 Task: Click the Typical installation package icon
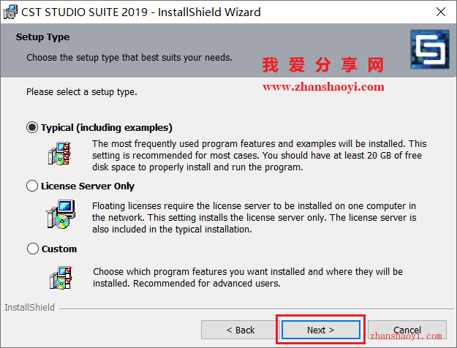tap(60, 154)
